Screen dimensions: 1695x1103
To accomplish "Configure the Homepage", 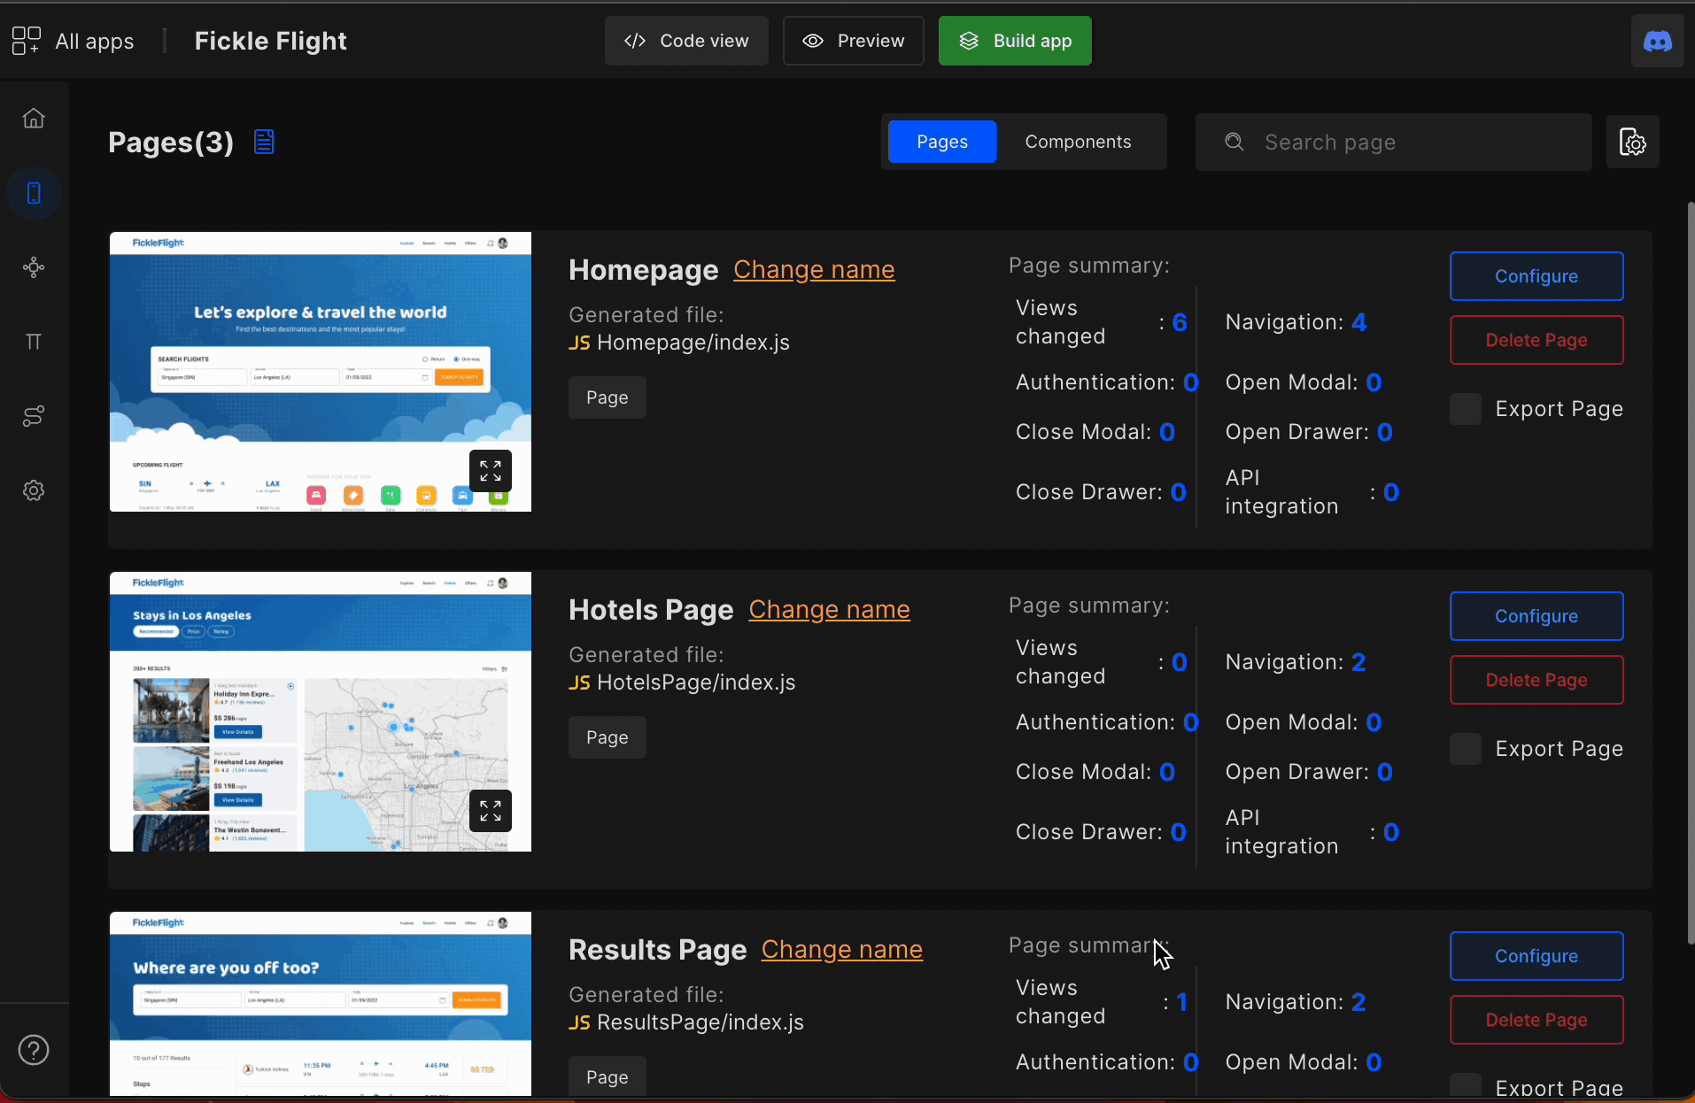I will coord(1536,276).
